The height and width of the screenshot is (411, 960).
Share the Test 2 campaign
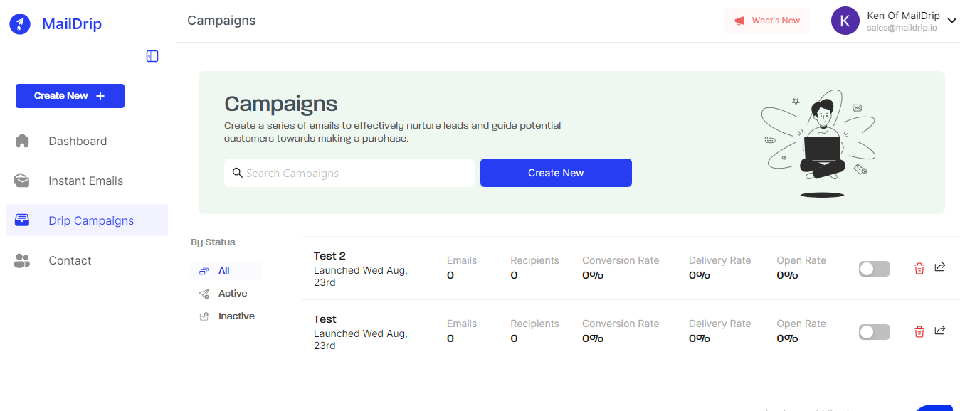tap(940, 267)
